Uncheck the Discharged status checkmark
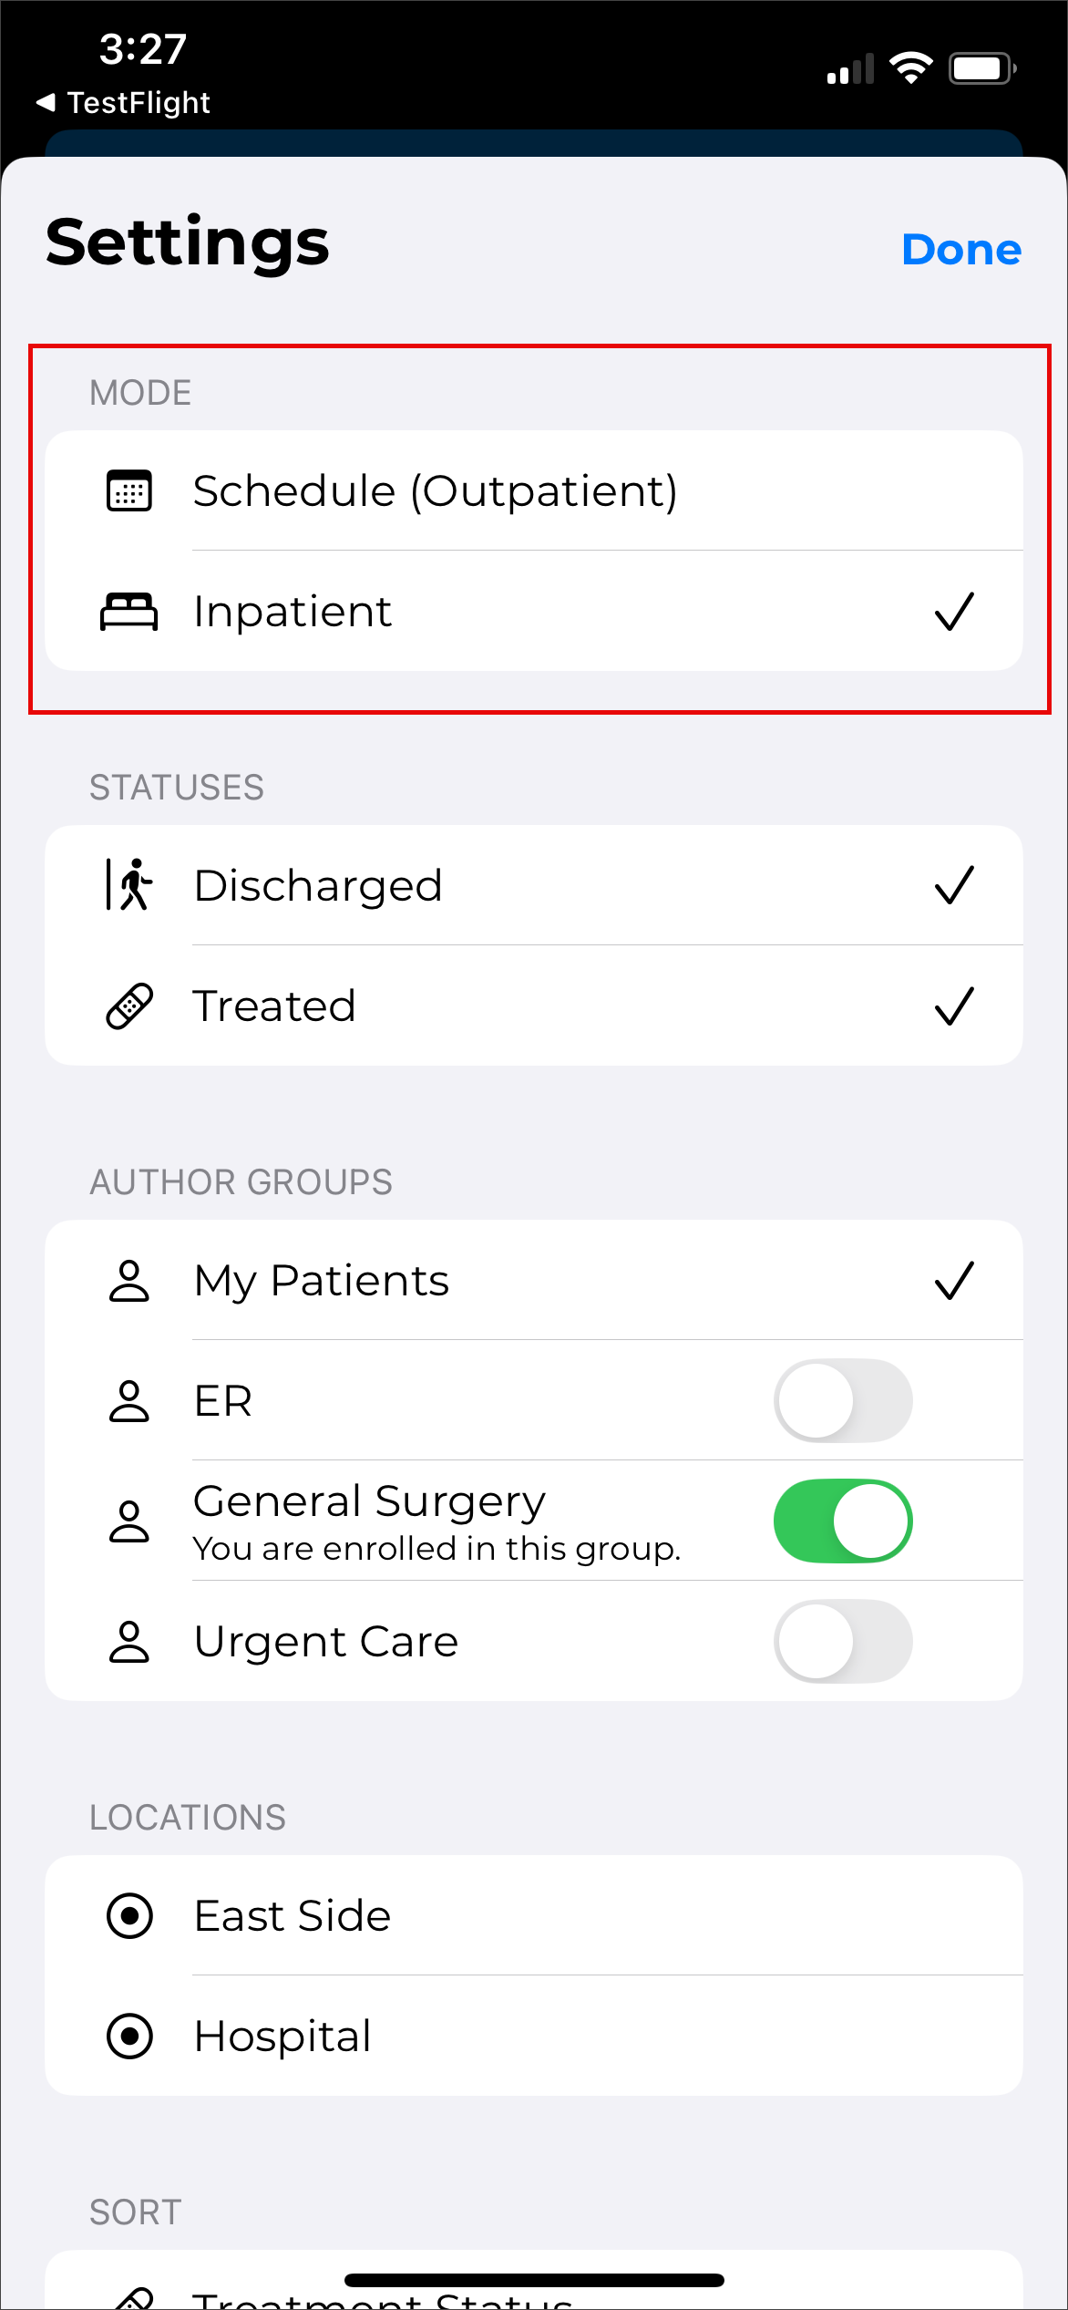This screenshot has height=2310, width=1068. pyautogui.click(x=954, y=885)
